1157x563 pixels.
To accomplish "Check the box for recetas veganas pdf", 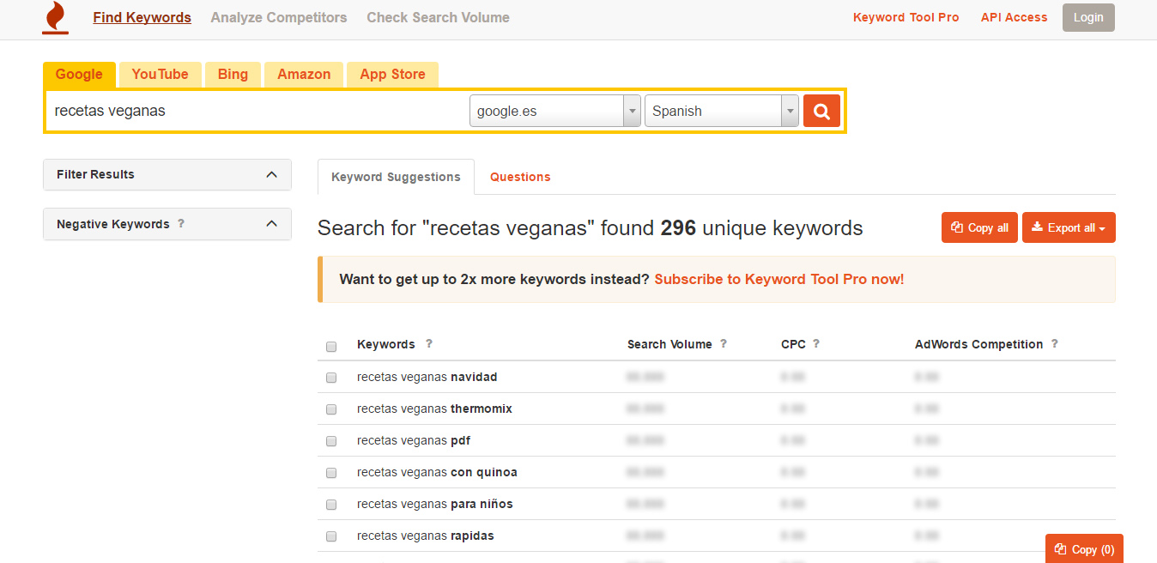I will [x=331, y=441].
